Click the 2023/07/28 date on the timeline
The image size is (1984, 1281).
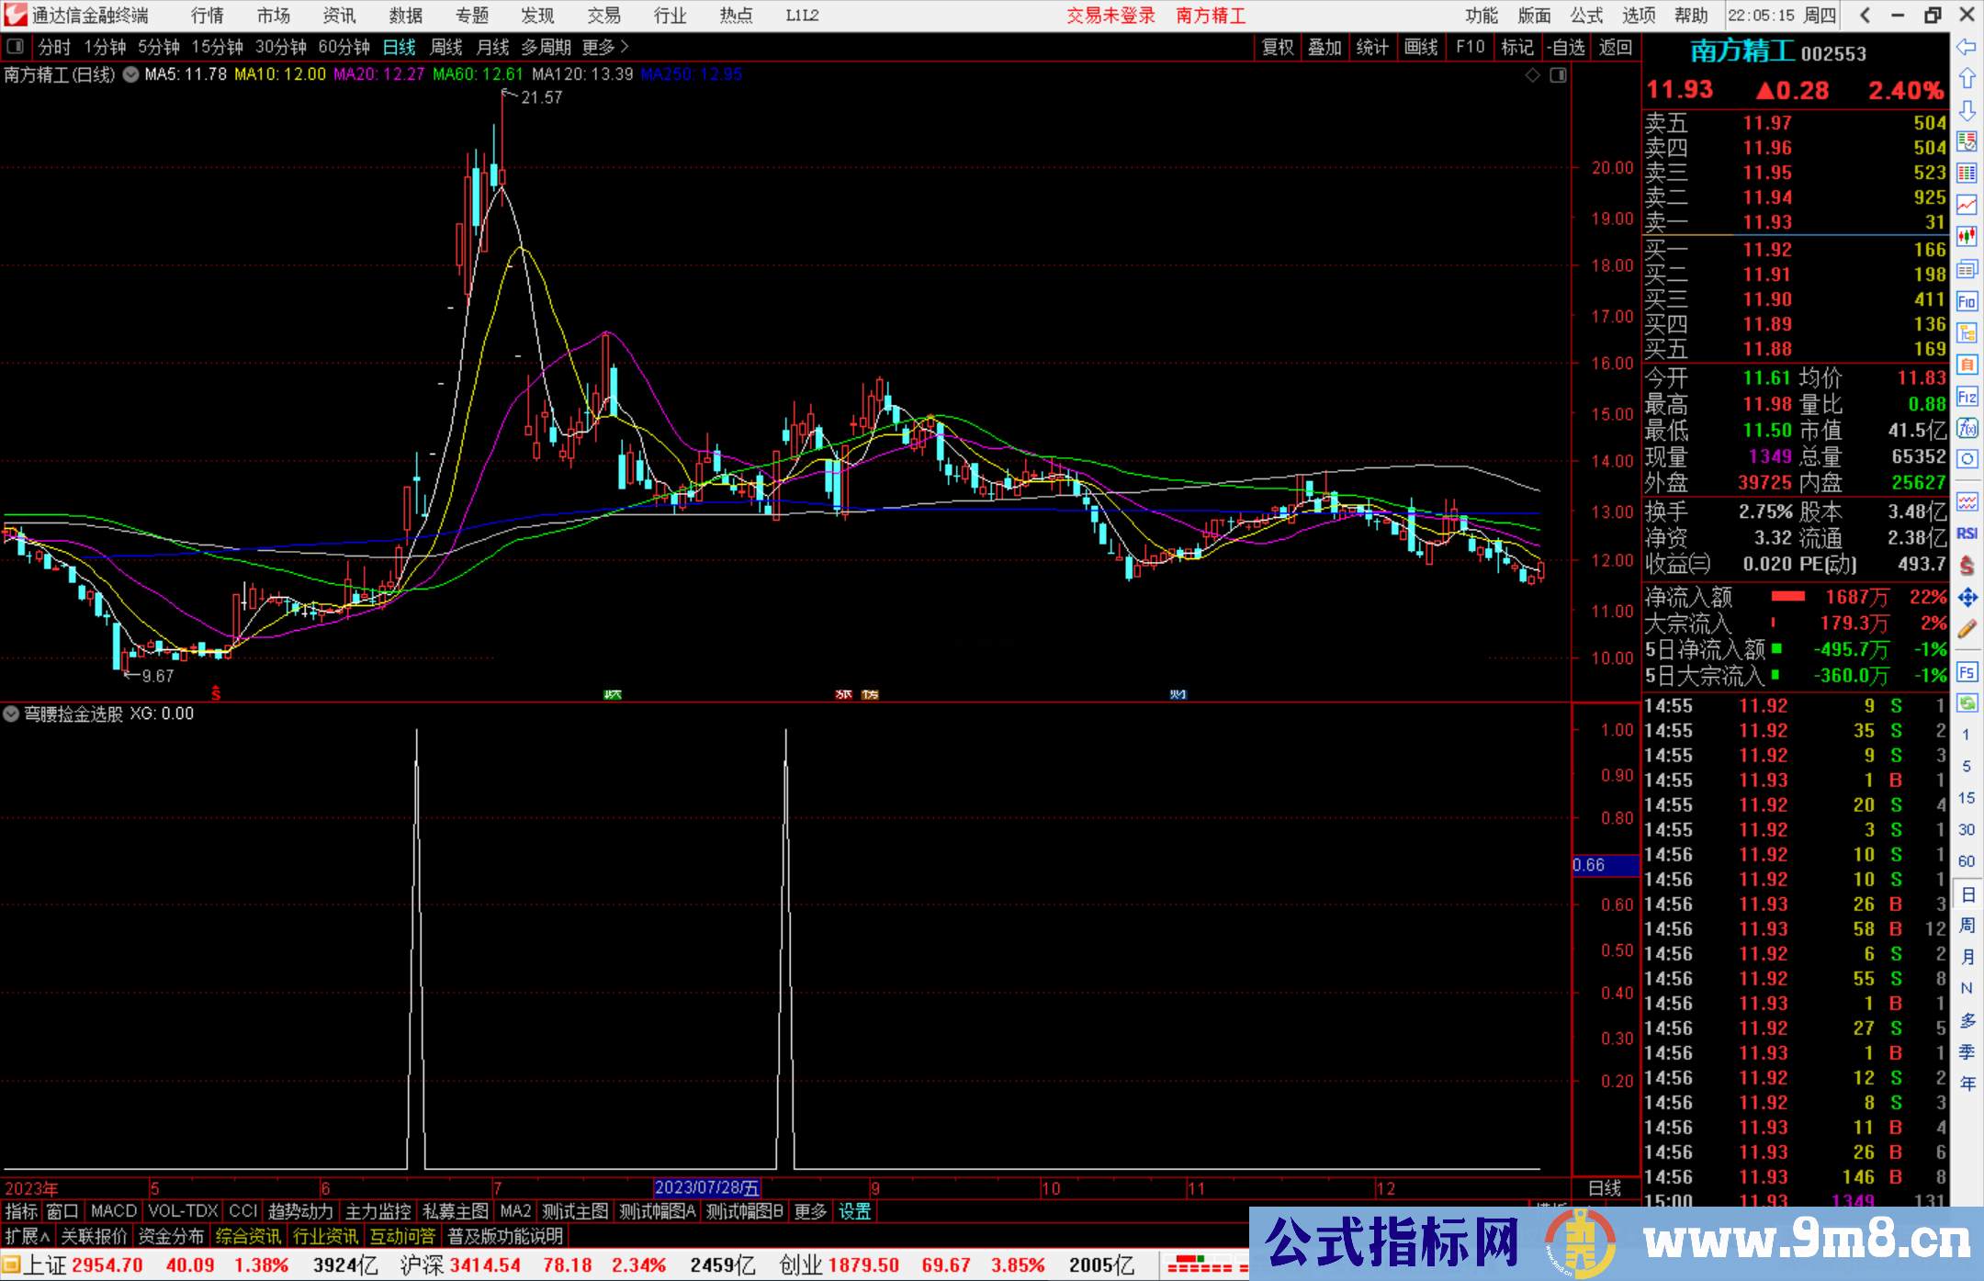707,1187
